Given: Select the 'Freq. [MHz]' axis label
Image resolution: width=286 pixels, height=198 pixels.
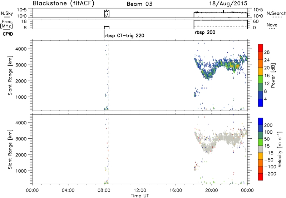Looking at the screenshot, I should coord(7,24).
